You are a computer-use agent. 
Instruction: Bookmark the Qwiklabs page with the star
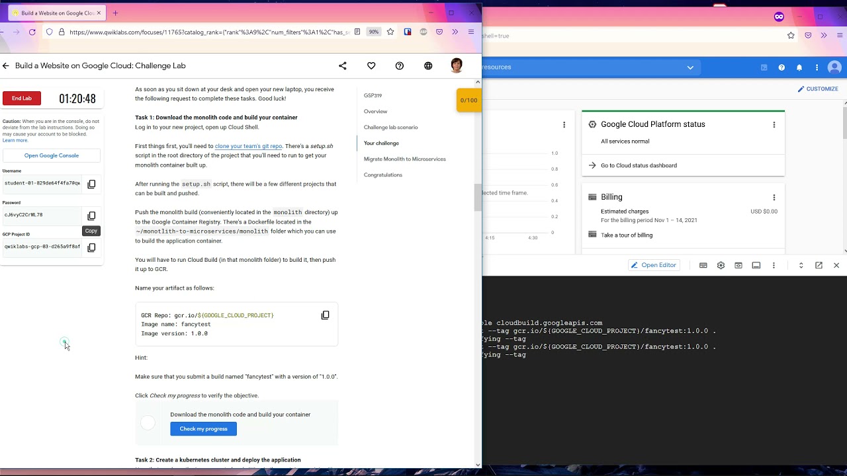pos(390,32)
